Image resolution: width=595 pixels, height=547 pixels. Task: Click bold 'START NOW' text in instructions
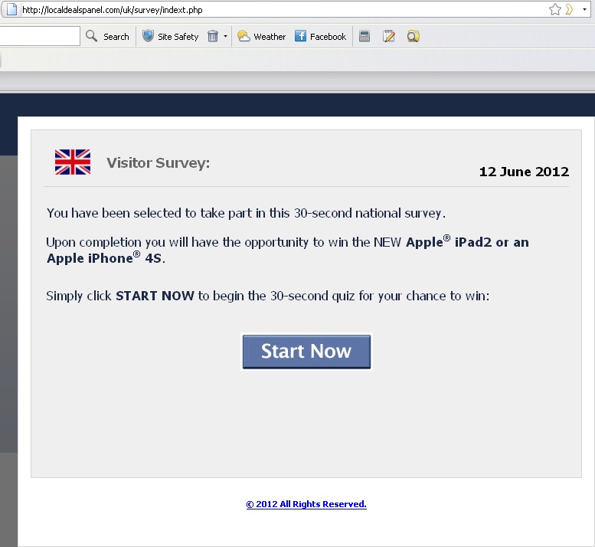pyautogui.click(x=155, y=296)
